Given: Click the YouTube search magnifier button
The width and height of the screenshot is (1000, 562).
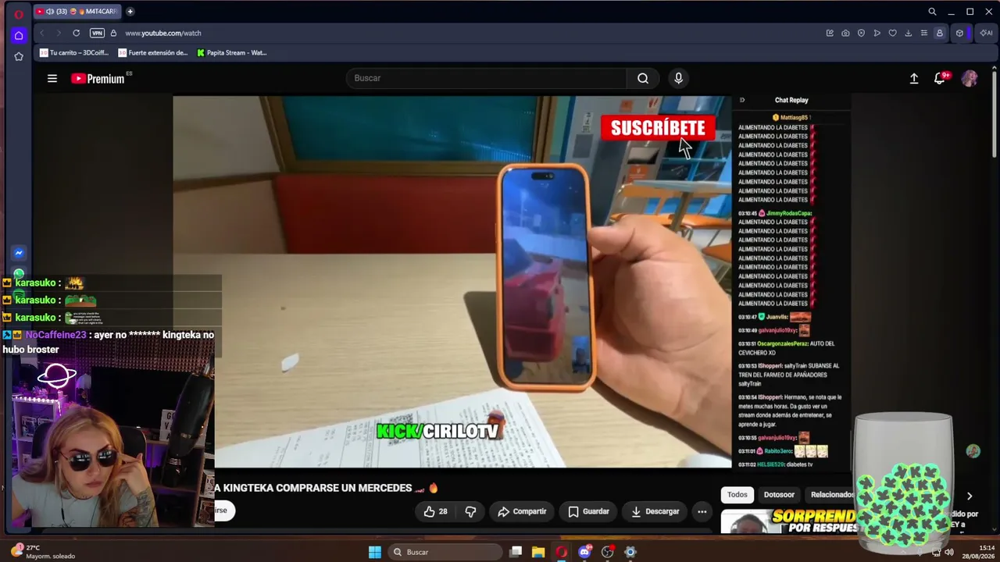Looking at the screenshot, I should [x=643, y=78].
